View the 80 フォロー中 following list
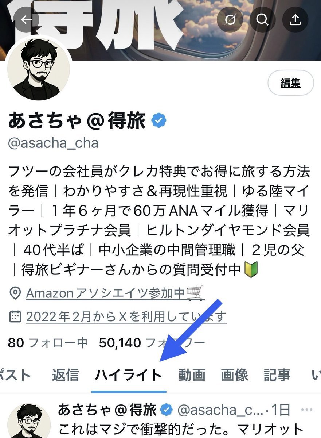This screenshot has width=321, height=438. point(48,343)
